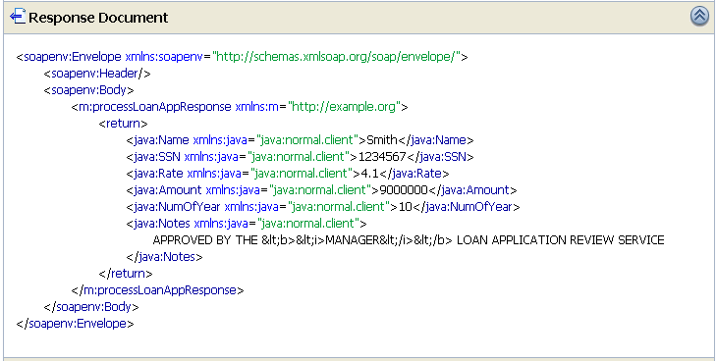Click the closing java:Notes tag

165,257
